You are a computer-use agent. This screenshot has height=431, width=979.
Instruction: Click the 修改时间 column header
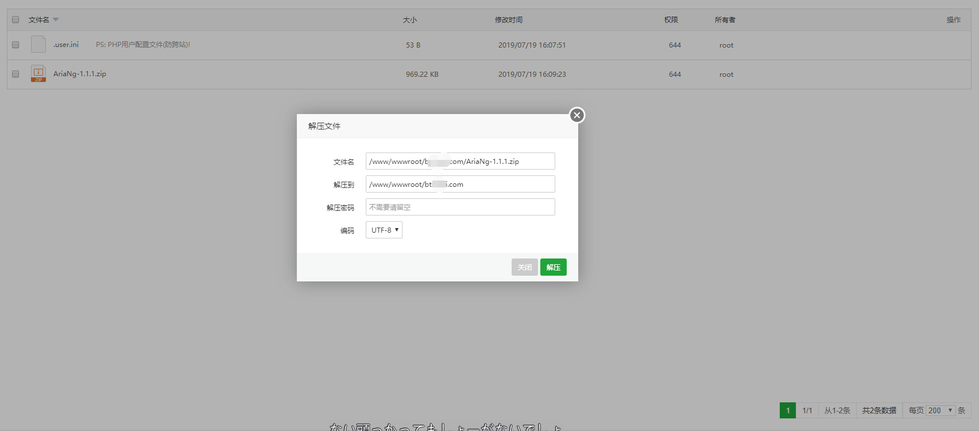coord(509,19)
